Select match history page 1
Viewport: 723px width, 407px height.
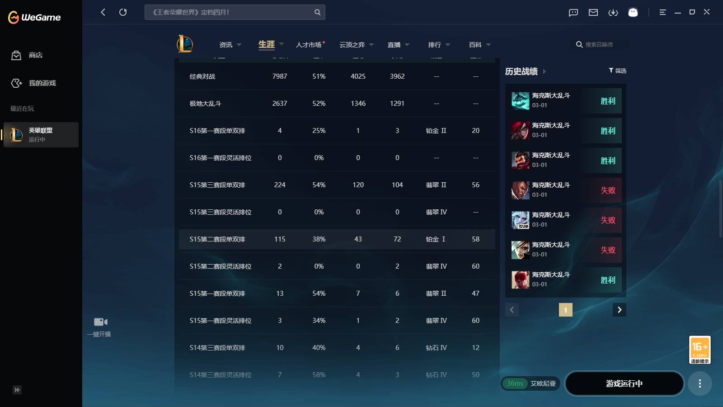(x=566, y=310)
